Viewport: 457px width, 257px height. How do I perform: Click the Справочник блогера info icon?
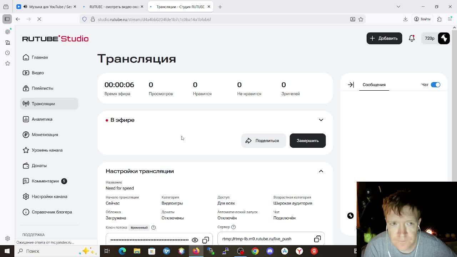click(26, 212)
